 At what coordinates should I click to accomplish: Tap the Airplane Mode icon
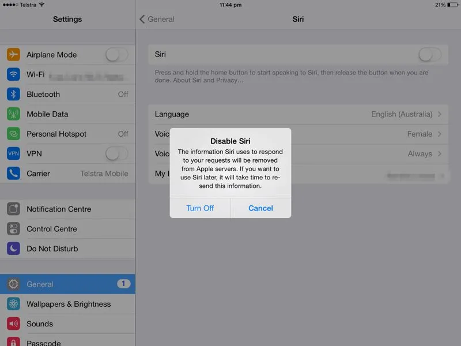(13, 55)
